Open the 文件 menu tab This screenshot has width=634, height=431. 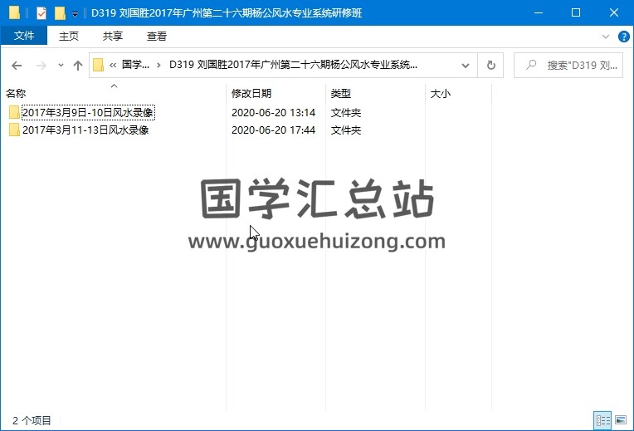[x=24, y=36]
